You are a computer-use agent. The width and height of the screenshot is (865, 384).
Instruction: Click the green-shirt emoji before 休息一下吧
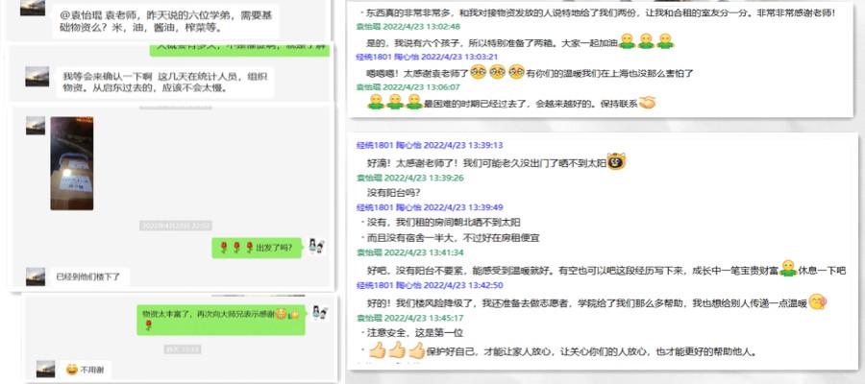[787, 270]
